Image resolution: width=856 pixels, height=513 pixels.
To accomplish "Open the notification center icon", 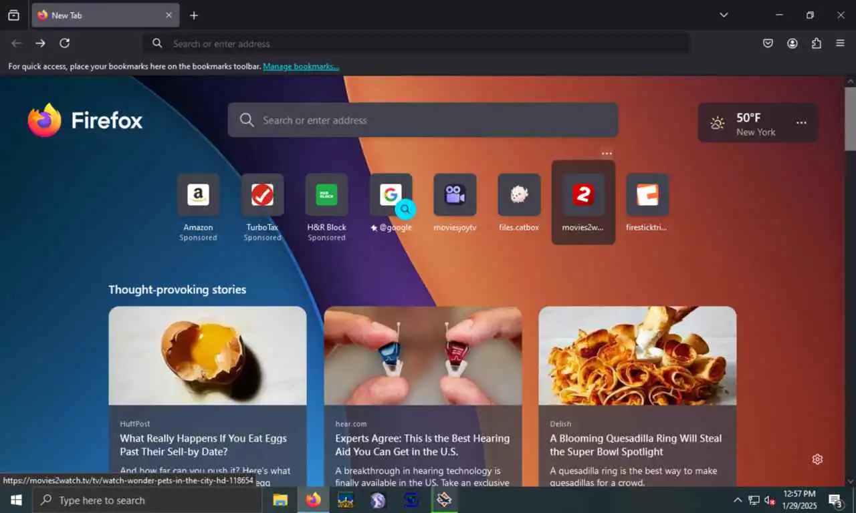I will (835, 500).
